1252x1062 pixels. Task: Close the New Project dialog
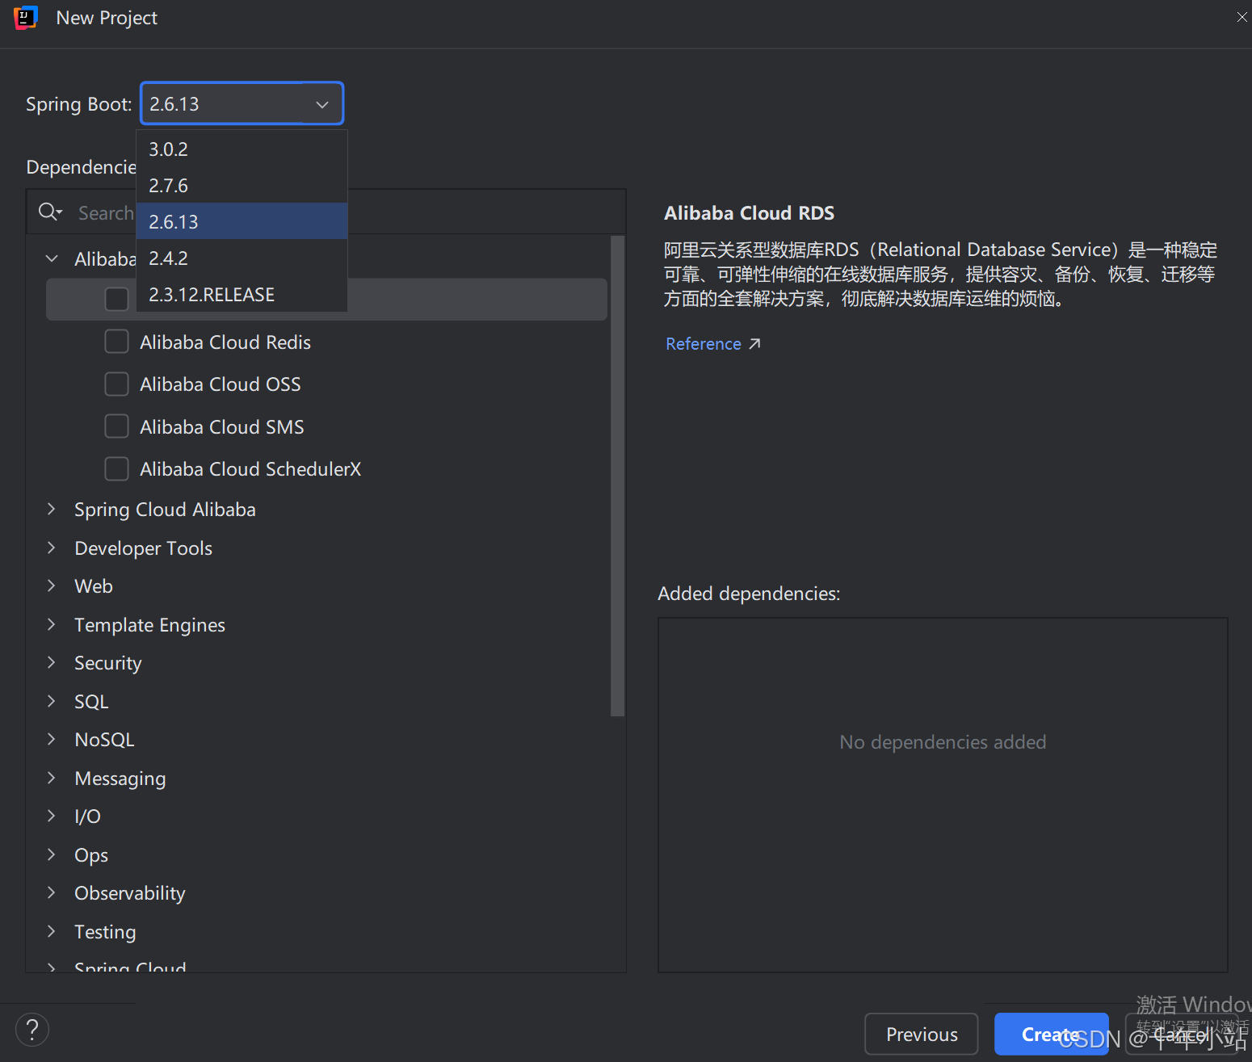[x=1241, y=17]
